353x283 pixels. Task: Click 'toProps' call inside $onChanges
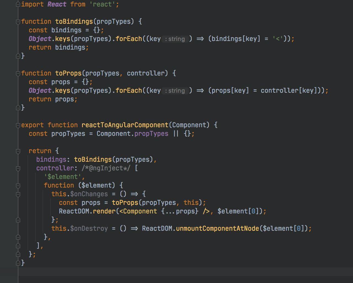coord(125,203)
